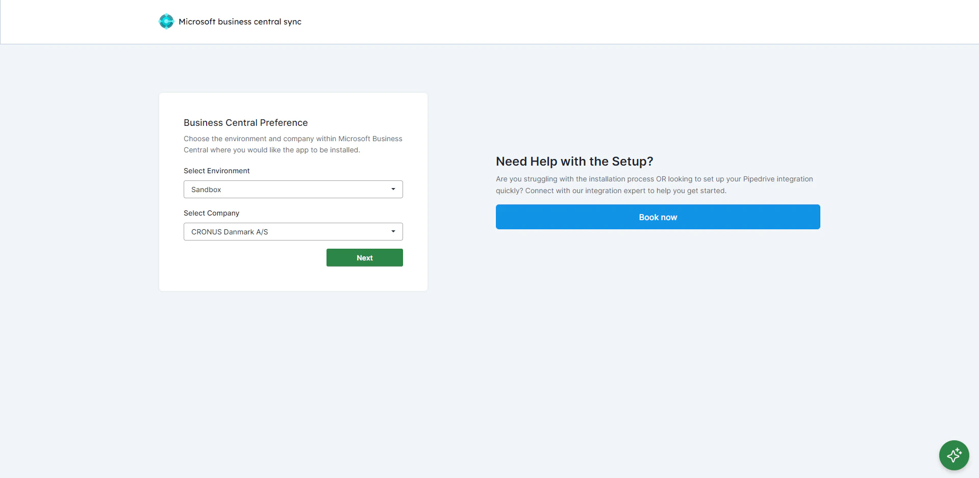The height and width of the screenshot is (478, 979).
Task: Click the 'Microsoft business central sync' header title
Action: [240, 22]
